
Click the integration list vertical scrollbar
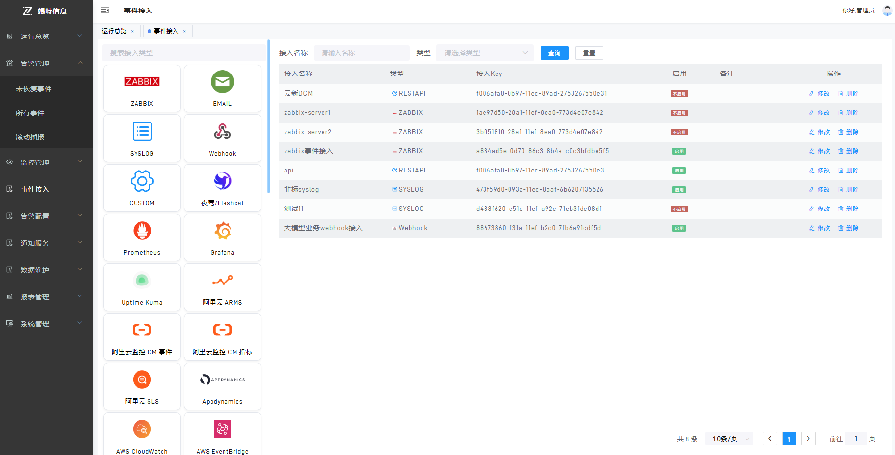[268, 116]
